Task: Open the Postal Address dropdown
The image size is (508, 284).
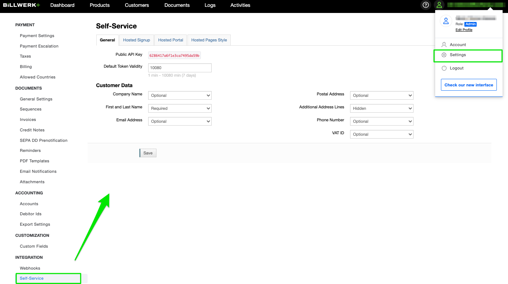Action: pyautogui.click(x=382, y=95)
